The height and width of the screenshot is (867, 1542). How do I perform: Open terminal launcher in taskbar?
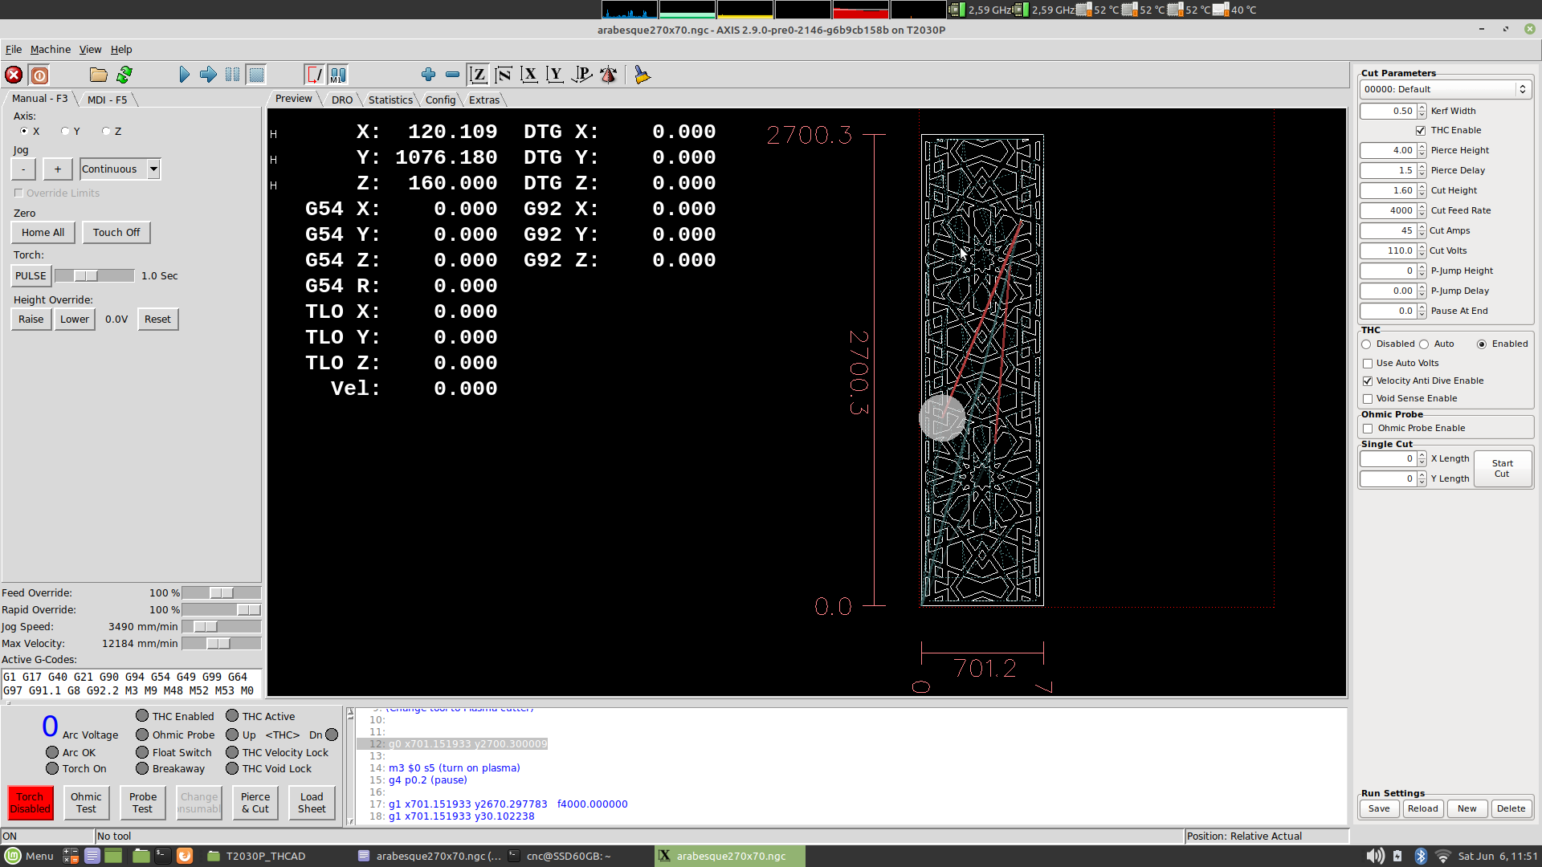pyautogui.click(x=162, y=856)
